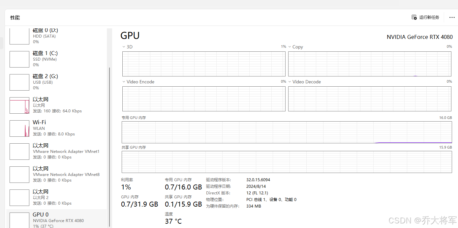Click the 0.7/16.0 GB dedicated memory value

click(183, 187)
